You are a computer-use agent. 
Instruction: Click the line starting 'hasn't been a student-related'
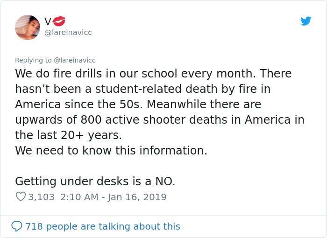(x=142, y=89)
